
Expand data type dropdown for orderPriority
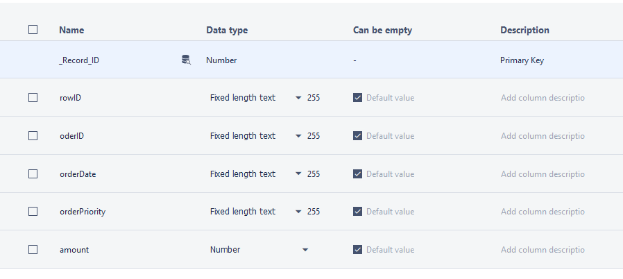(x=298, y=212)
